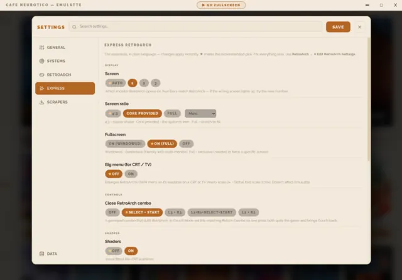This screenshot has width=402, height=280.
Task: Click the Express RetroArch heading
Action: (128, 45)
